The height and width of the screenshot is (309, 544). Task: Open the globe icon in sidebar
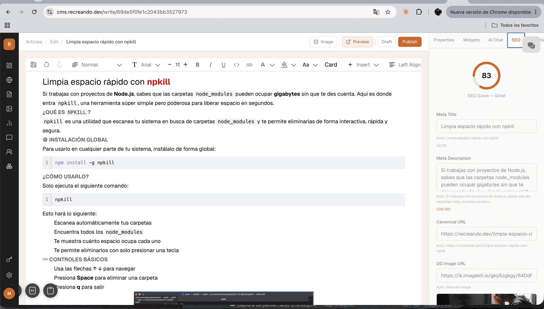pos(9,80)
